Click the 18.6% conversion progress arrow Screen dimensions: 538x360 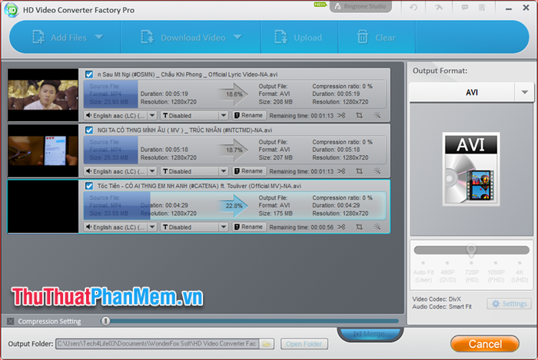[234, 94]
